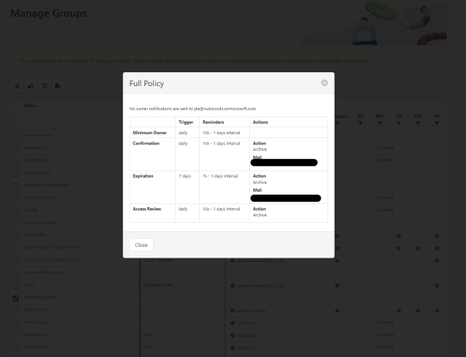Click the trash delete icon in groups toolbar
The height and width of the screenshot is (357, 466).
[44, 86]
